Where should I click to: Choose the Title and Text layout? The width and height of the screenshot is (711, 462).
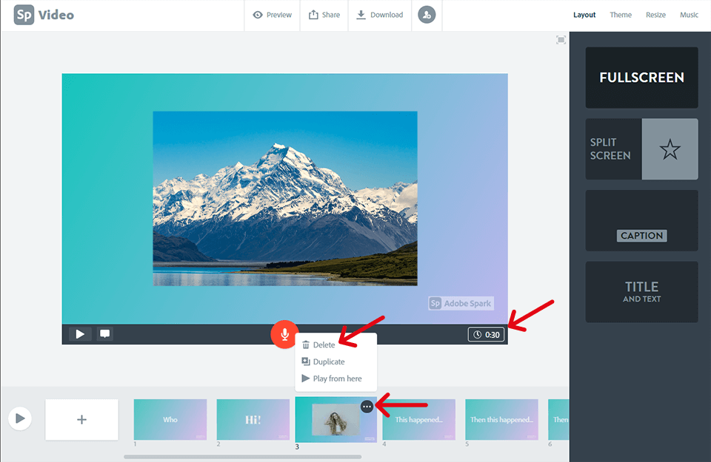(641, 292)
